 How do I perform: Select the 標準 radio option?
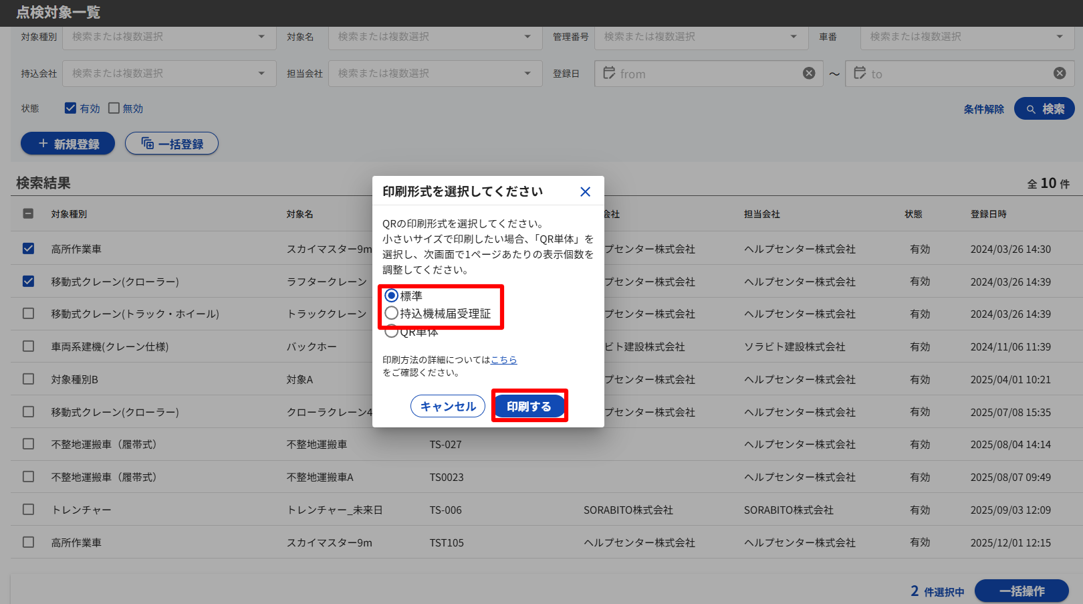tap(392, 296)
